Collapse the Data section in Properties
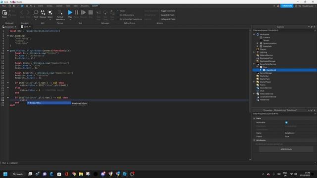The height and width of the screenshot is (178, 317). (254, 118)
